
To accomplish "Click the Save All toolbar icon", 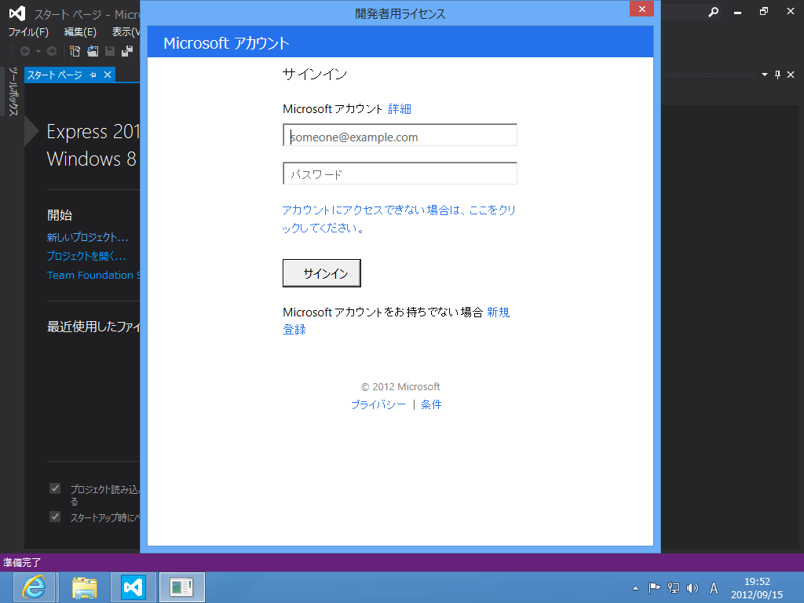I will [x=127, y=51].
